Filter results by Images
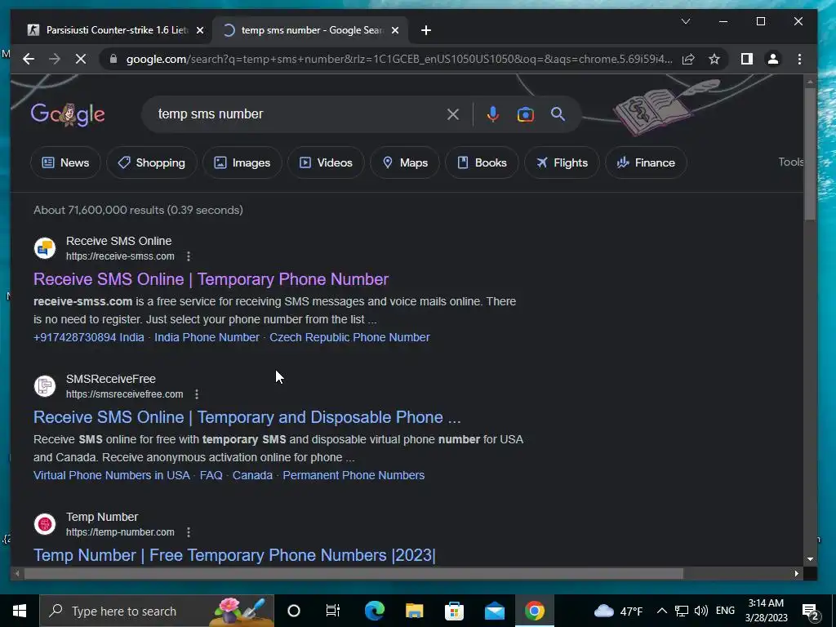The image size is (836, 627). (242, 162)
